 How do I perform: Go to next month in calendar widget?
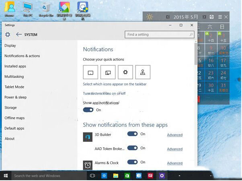point(204,17)
